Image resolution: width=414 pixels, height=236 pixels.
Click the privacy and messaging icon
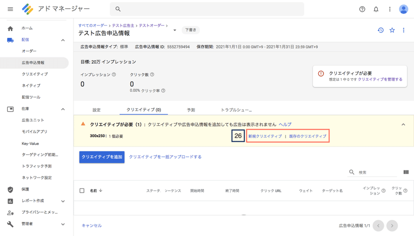click(x=10, y=213)
